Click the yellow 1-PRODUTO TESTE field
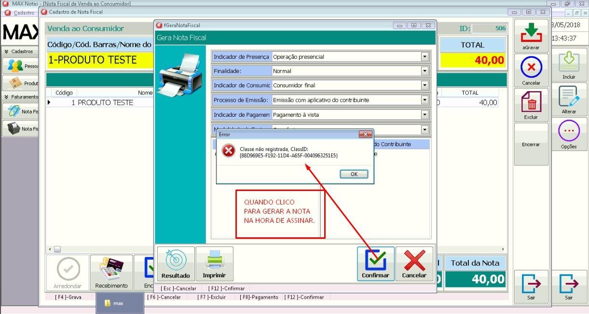Viewport: 589px width, 314px height. (x=100, y=60)
